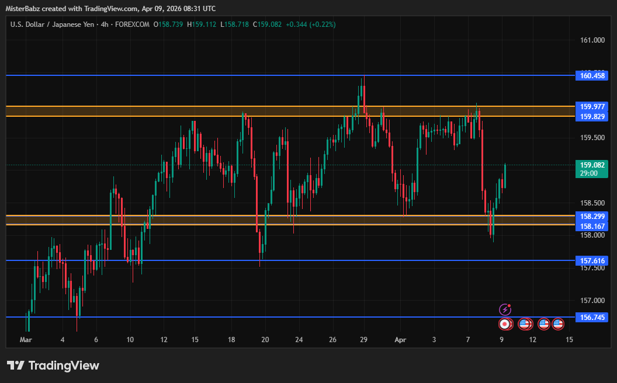Click the 29 date label on time axis
Screen dimensions: 617x383
(x=363, y=340)
